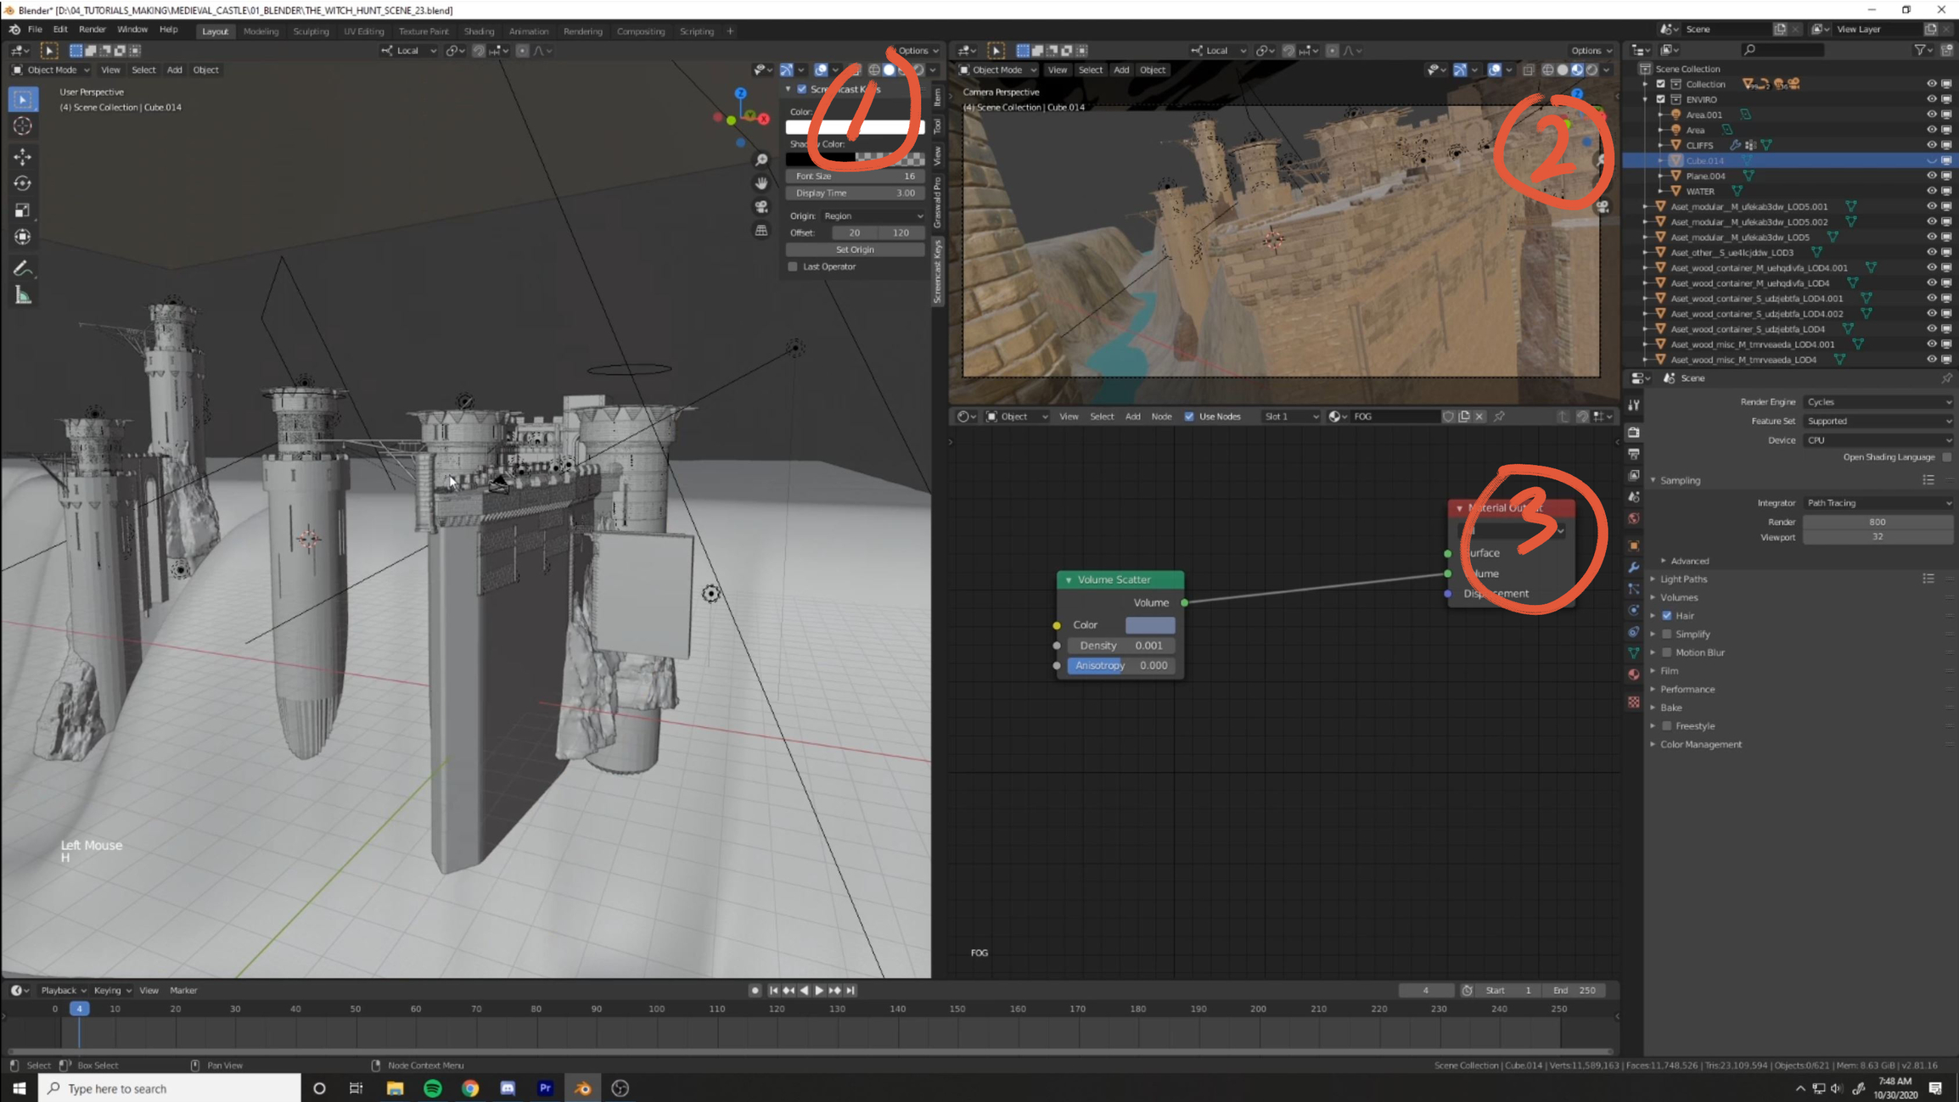Open the Node menu in shader editor

tap(1161, 417)
